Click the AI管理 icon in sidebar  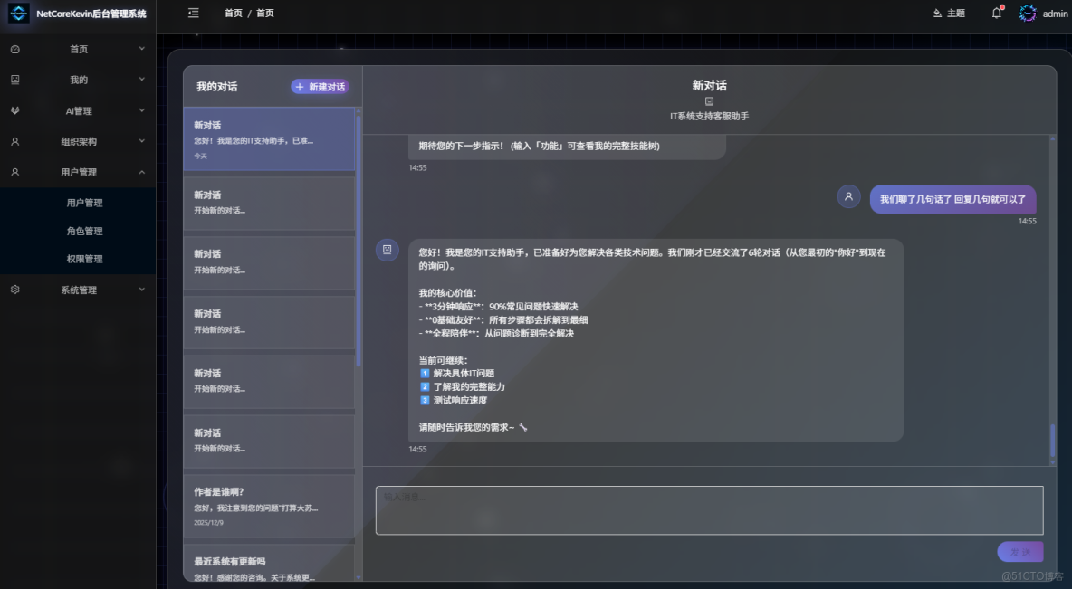14,110
